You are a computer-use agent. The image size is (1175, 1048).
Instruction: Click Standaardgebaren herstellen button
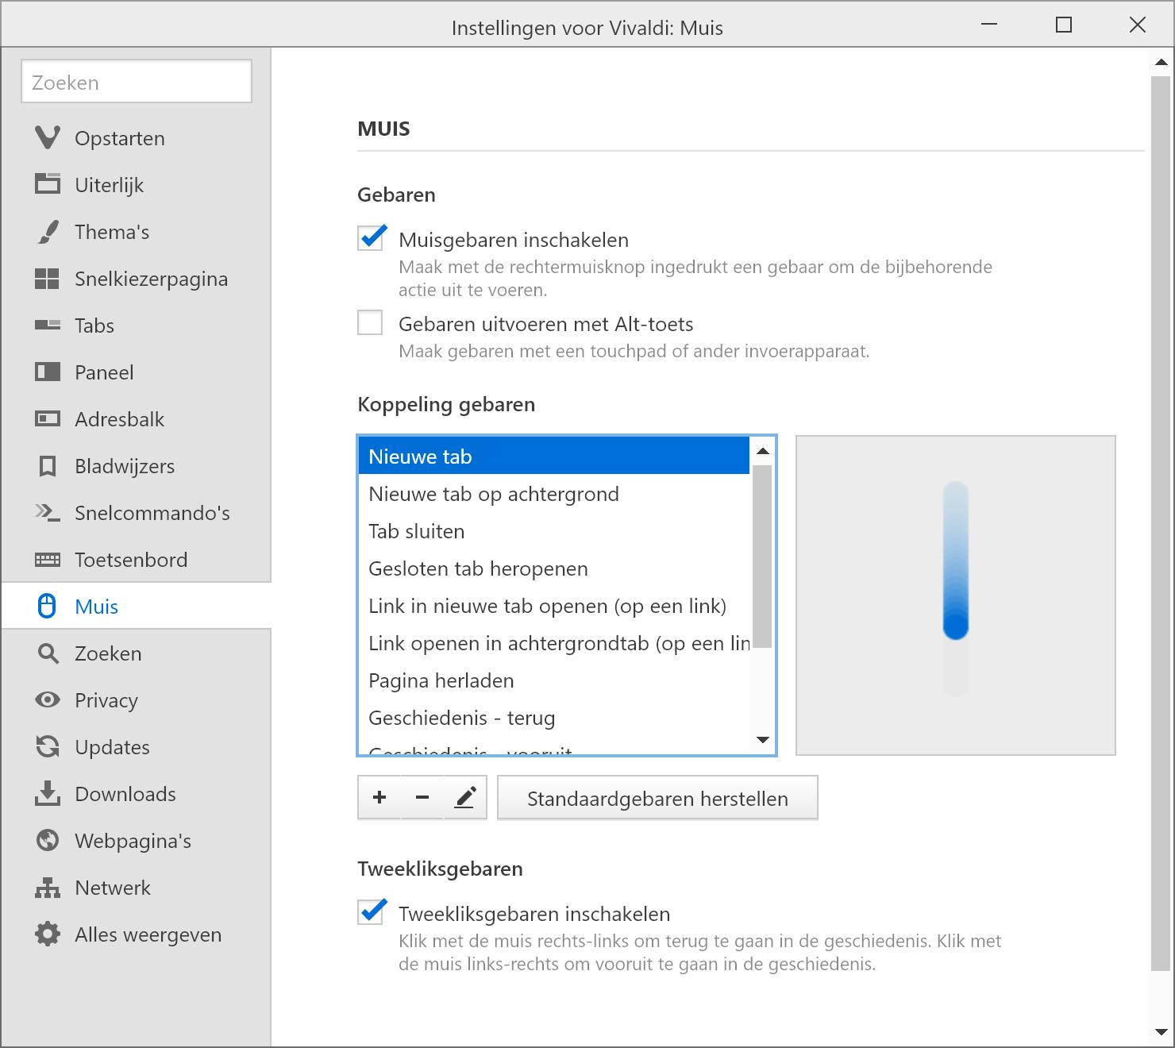tap(657, 798)
